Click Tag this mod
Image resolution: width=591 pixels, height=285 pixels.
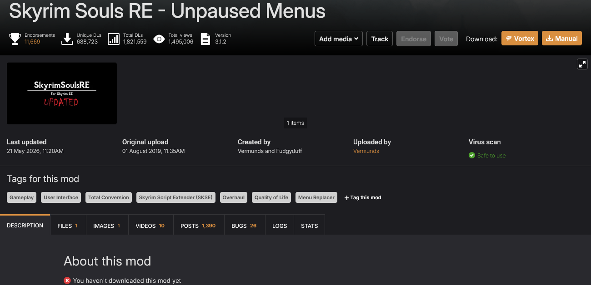(x=363, y=197)
